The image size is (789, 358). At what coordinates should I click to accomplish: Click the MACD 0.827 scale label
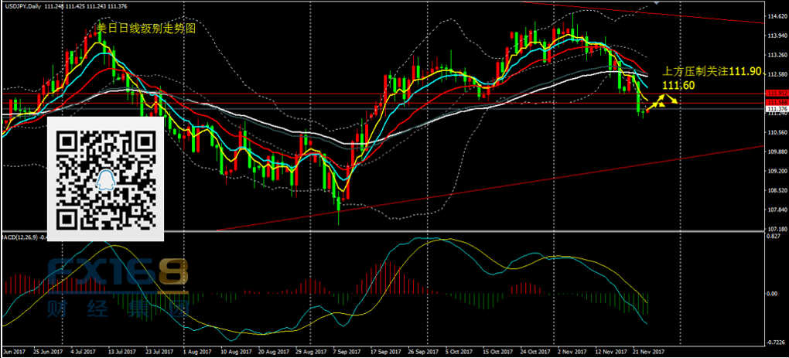(774, 237)
